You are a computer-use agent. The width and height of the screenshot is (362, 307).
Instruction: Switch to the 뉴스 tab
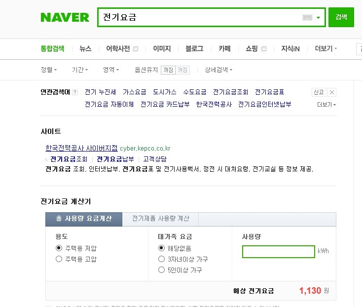(85, 48)
